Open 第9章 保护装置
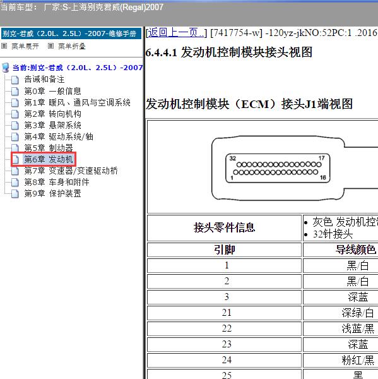378x379 pixels. [x=52, y=193]
